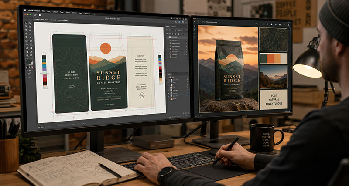
Task: Open the File menu
Action: 43,11
